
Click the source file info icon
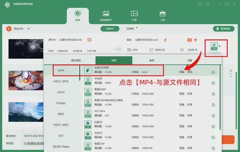coord(89,40)
